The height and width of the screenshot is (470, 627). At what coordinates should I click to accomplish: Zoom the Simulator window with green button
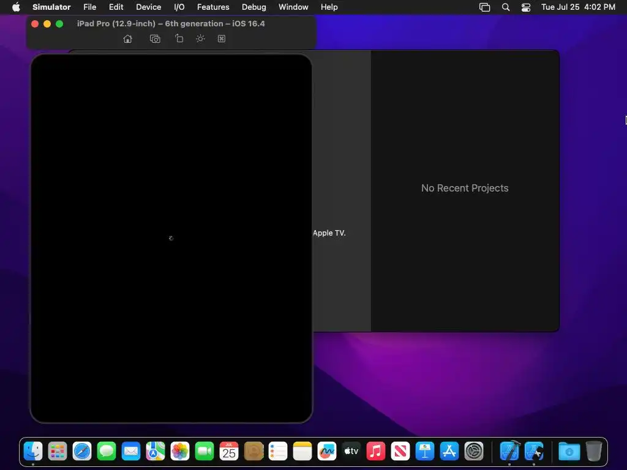[x=59, y=24]
